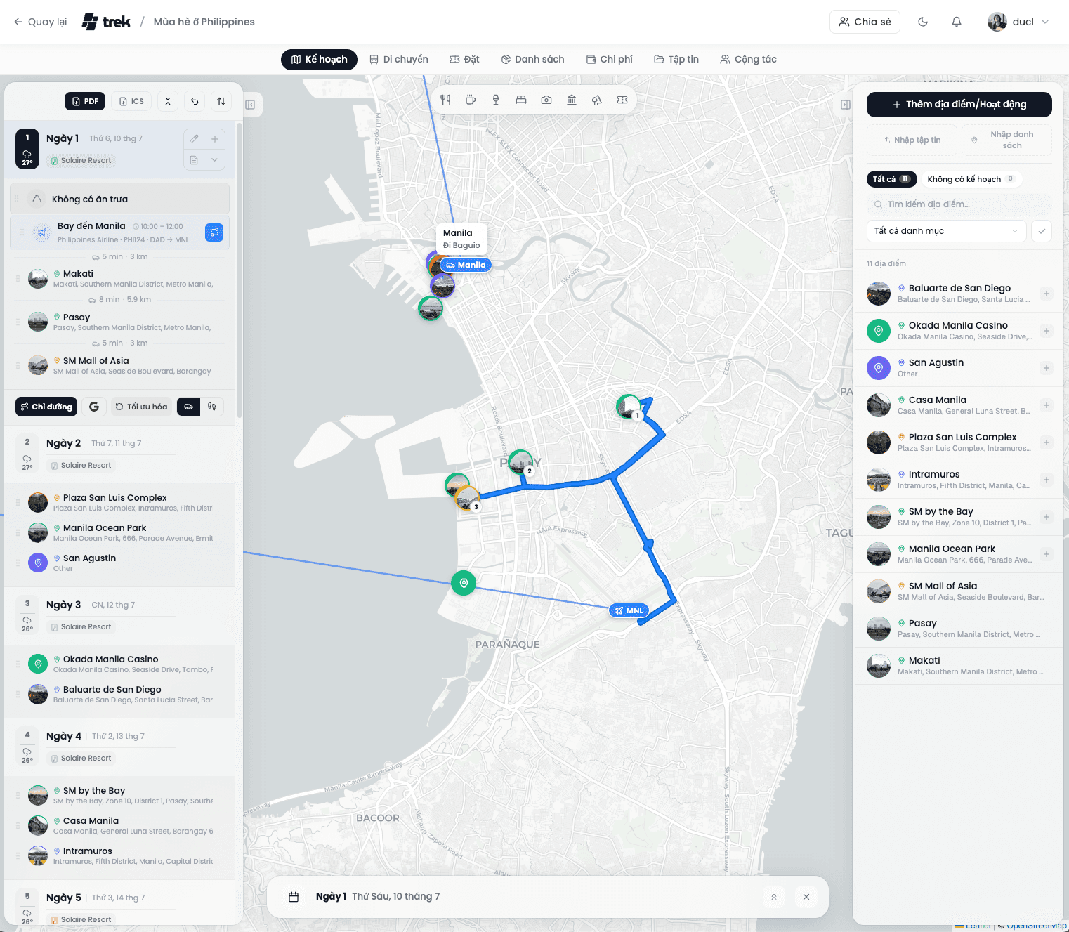Click Manila car marker on map
The image size is (1069, 932).
point(466,265)
